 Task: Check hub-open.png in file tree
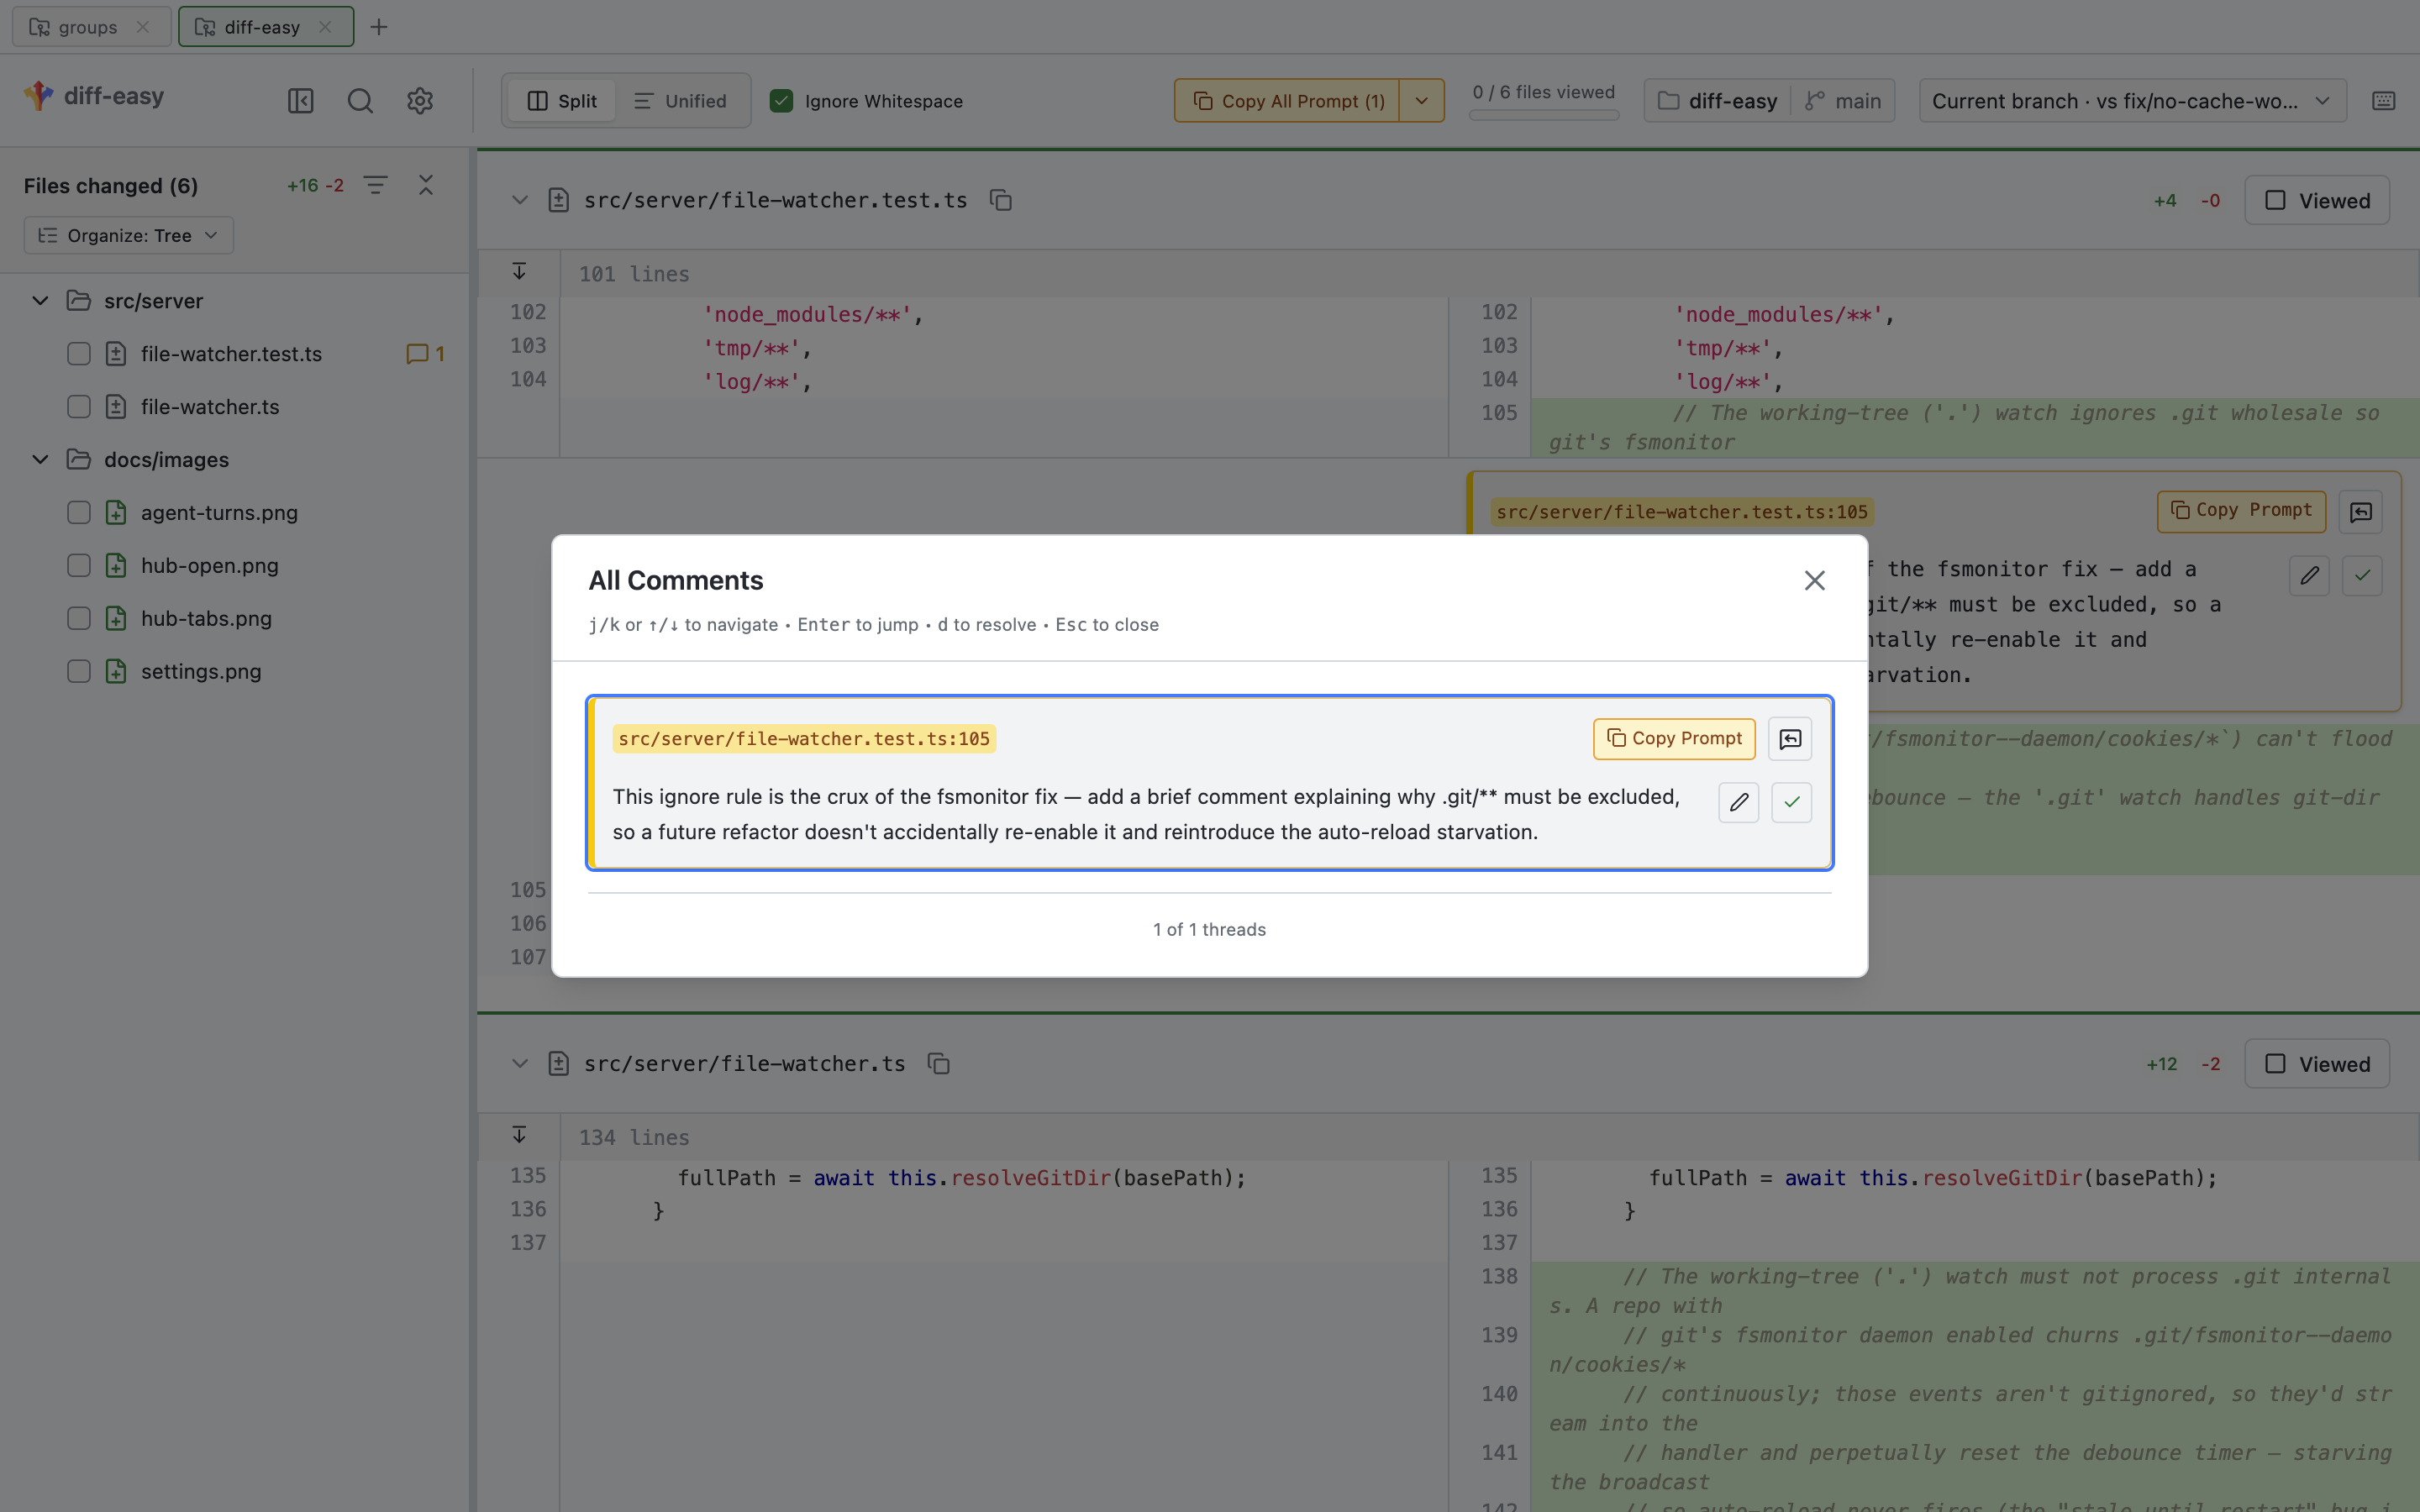click(79, 566)
